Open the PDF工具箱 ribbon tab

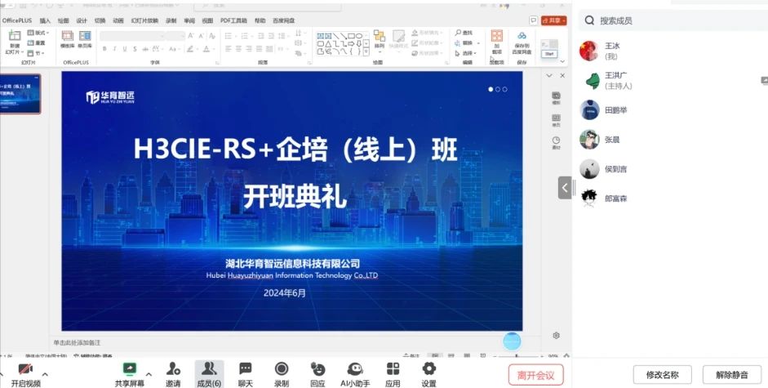(233, 20)
